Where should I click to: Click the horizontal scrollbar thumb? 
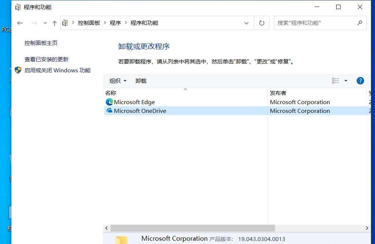point(193,228)
